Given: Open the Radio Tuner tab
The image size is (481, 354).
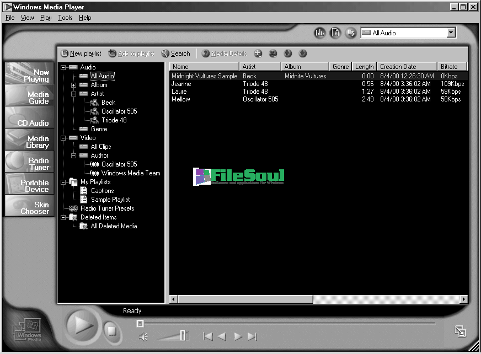Looking at the screenshot, I should (x=29, y=164).
